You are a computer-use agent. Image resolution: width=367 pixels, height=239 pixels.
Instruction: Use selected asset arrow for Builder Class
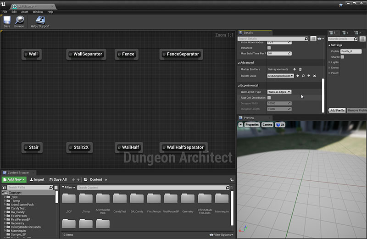click(298, 76)
